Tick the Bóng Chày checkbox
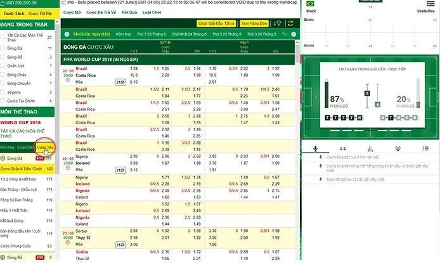 pos(3,75)
